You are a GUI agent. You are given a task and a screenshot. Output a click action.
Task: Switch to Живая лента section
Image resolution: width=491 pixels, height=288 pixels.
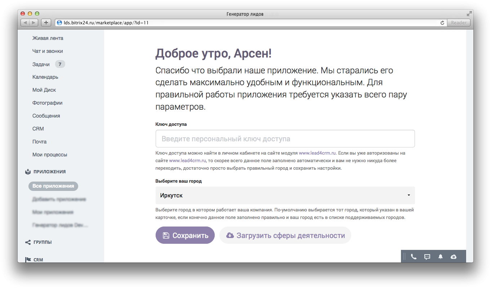[x=47, y=38]
